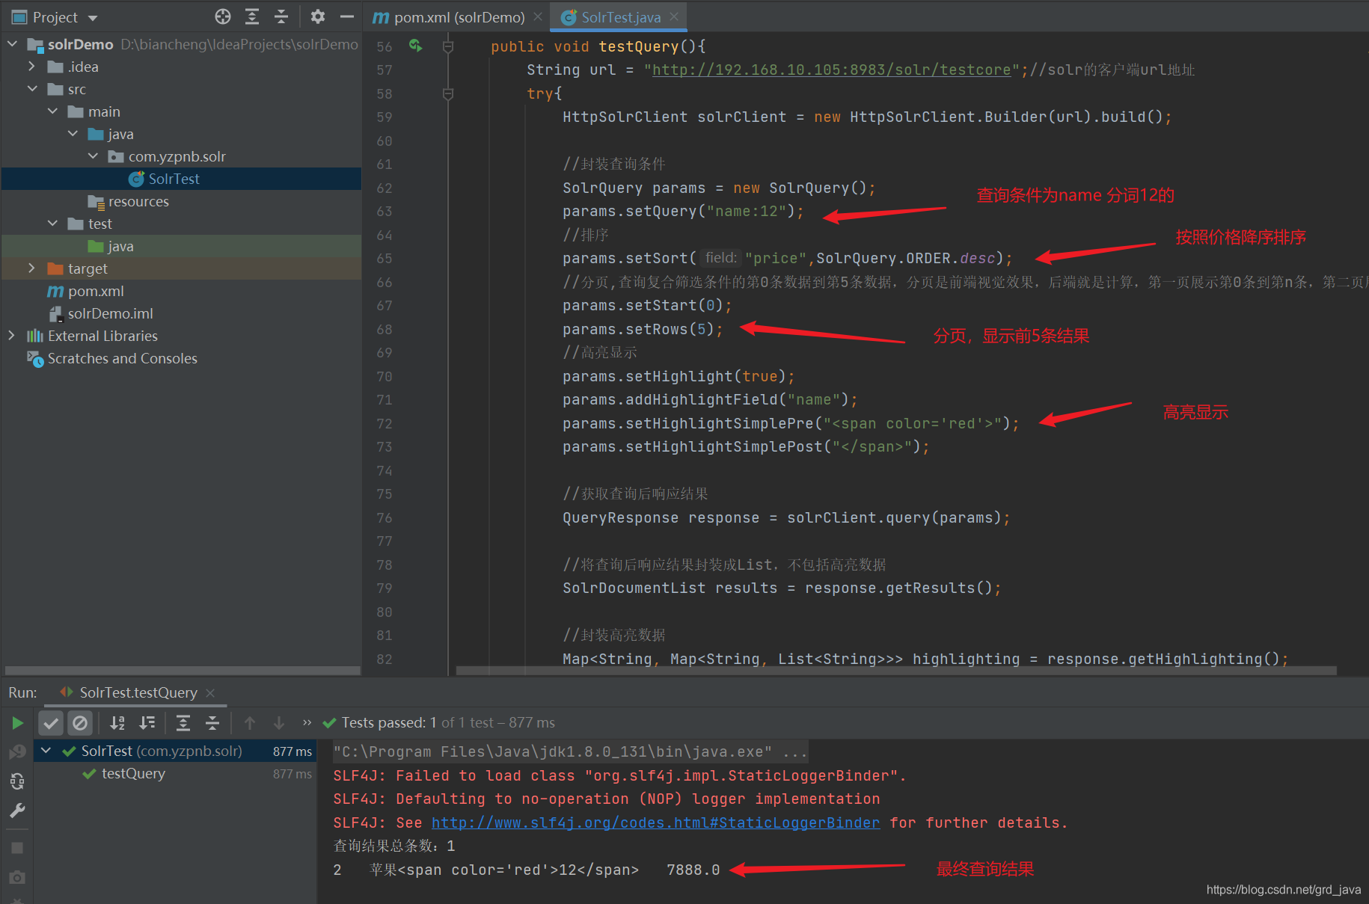Switch to SolrTest.java editor tab
This screenshot has height=904, width=1369.
pos(620,17)
